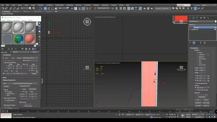217x122 pixels.
Task: Select Pyramidal filtering in Bitmap Parameters
Action: coord(5,92)
